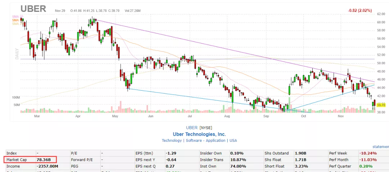Click the 10.87% Insider Trans value
The height and width of the screenshot is (172, 389).
[x=238, y=160]
